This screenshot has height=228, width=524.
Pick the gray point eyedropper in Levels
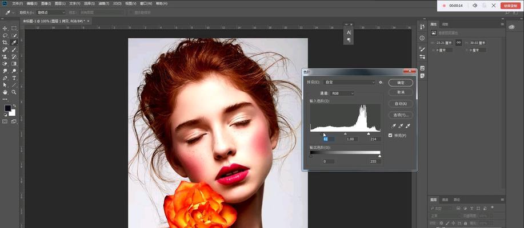click(x=401, y=126)
